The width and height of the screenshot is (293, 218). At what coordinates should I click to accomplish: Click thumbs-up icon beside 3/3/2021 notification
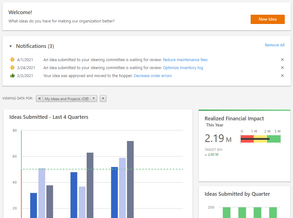click(12, 76)
